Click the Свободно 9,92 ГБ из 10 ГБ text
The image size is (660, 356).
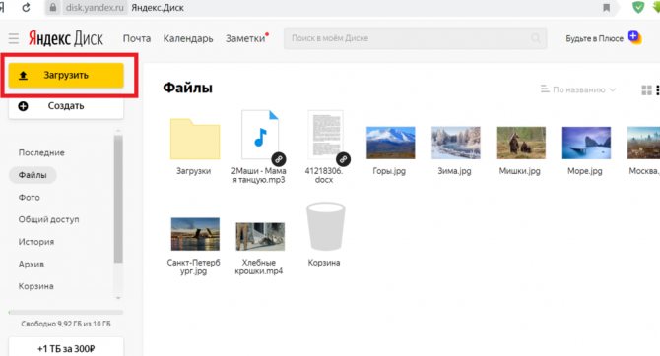(66, 325)
